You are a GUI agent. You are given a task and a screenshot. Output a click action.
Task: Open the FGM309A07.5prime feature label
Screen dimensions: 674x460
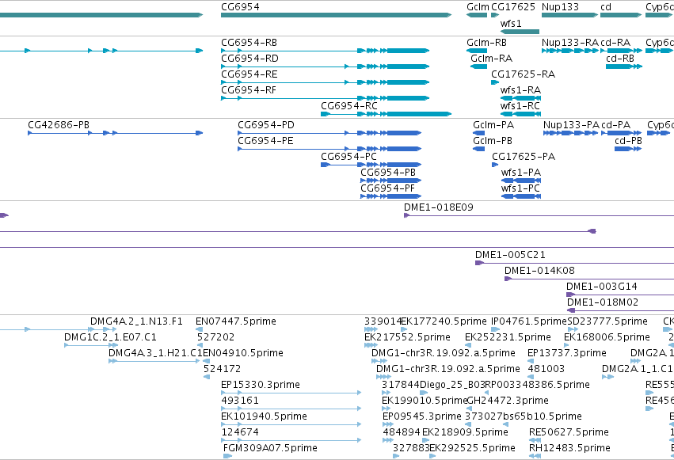(x=270, y=449)
